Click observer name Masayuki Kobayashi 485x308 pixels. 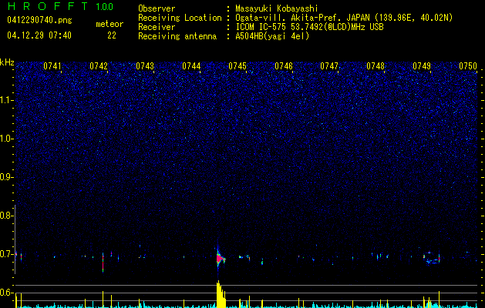coord(276,8)
